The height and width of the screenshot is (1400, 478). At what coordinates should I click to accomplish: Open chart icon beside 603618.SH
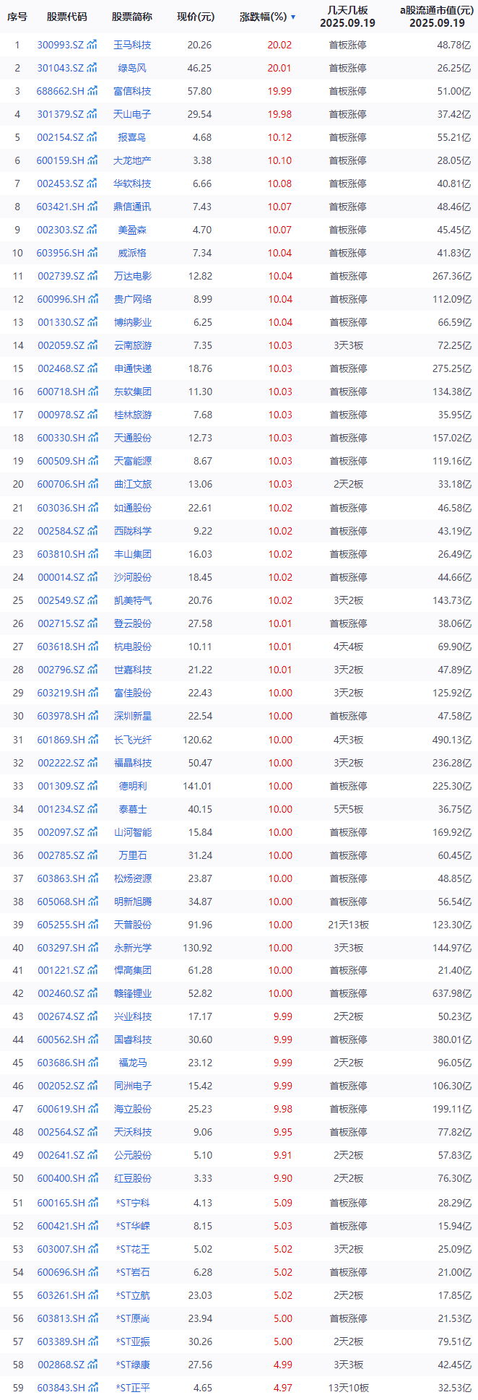[92, 647]
